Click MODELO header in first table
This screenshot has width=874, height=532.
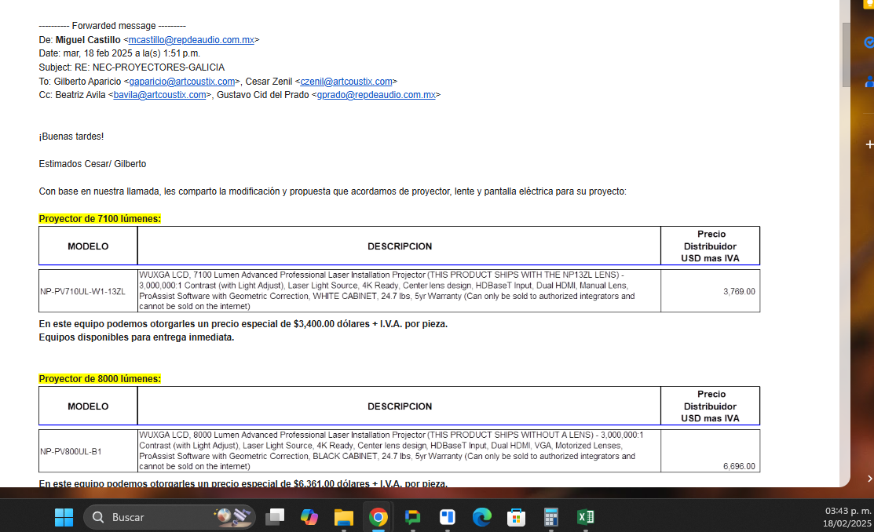pos(88,246)
